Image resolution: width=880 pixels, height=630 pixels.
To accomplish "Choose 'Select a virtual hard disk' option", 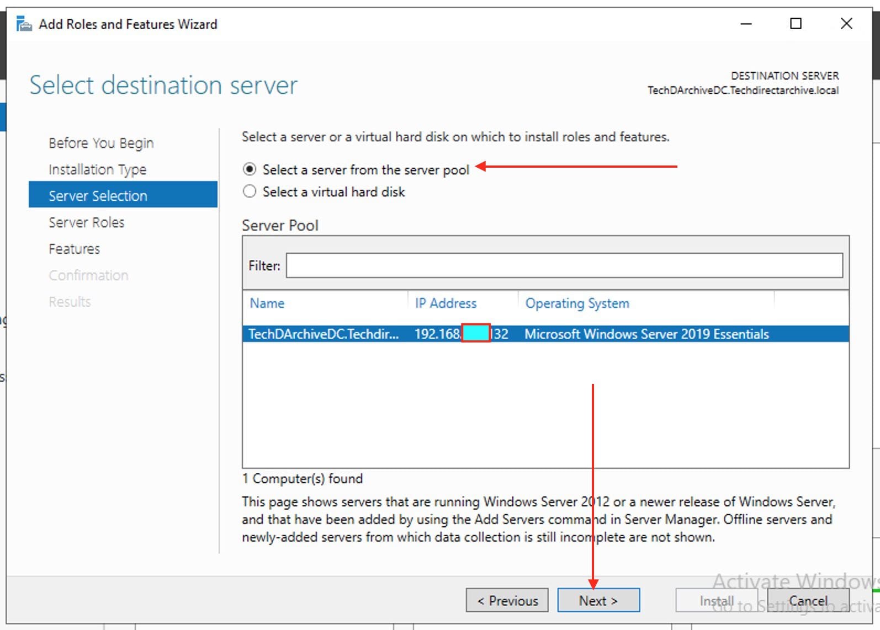I will (250, 191).
